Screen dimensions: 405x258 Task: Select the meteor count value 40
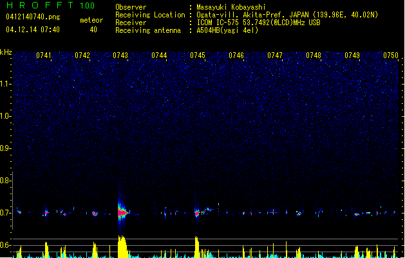[x=93, y=30]
